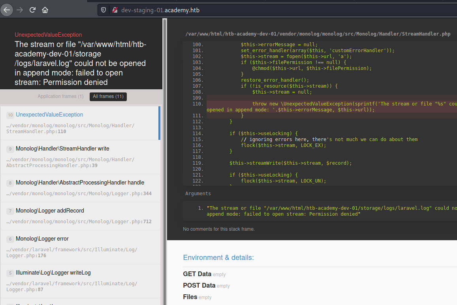Select frame 9 StreamHandler write
The height and width of the screenshot is (305, 457).
[62, 149]
